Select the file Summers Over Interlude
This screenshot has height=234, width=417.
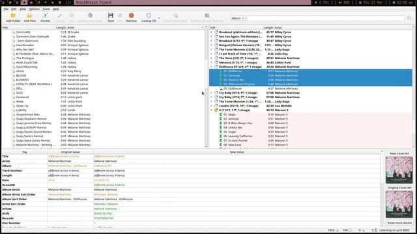coord(103,36)
